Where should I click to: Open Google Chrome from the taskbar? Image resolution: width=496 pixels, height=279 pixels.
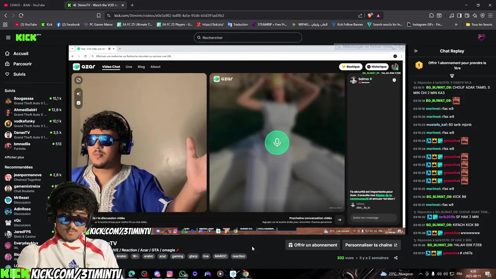[x=245, y=274]
